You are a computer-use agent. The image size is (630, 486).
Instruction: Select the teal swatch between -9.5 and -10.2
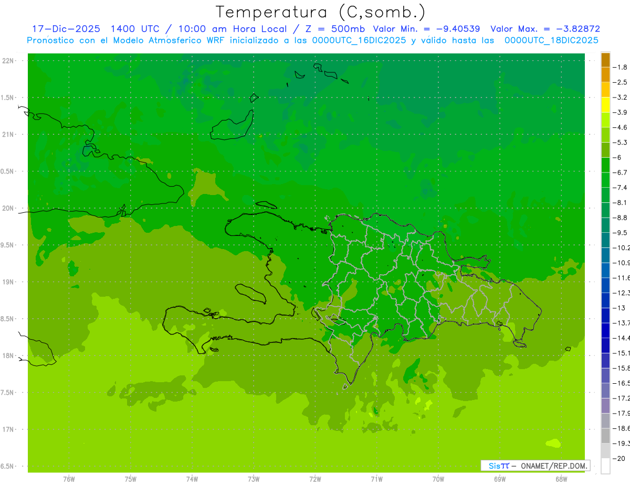605,240
